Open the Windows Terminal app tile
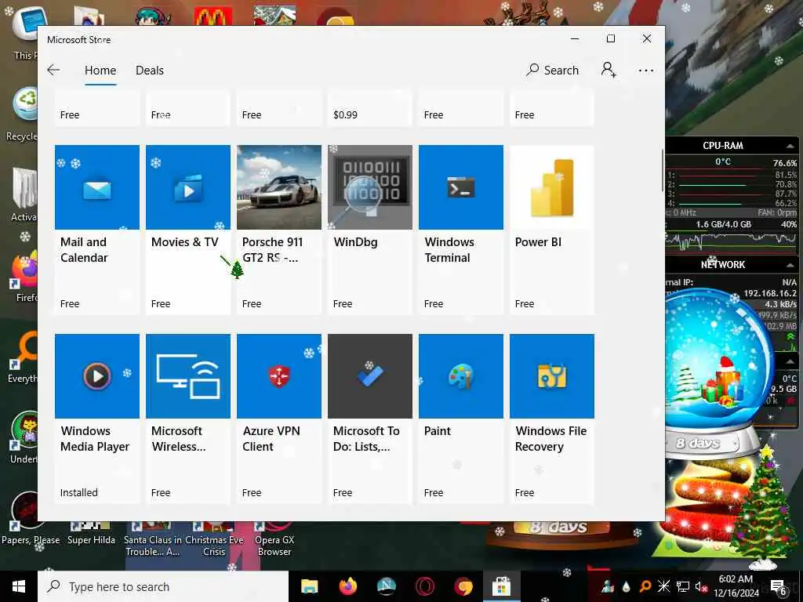This screenshot has height=602, width=803. 461,230
